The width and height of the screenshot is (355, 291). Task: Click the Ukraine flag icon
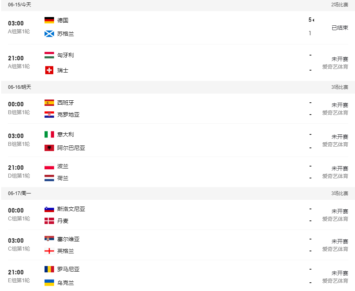click(x=49, y=283)
